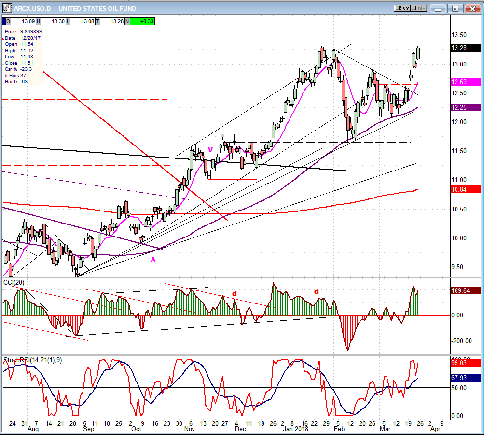
Task: Toggle the Intv link checkbox
Action: 414,8
